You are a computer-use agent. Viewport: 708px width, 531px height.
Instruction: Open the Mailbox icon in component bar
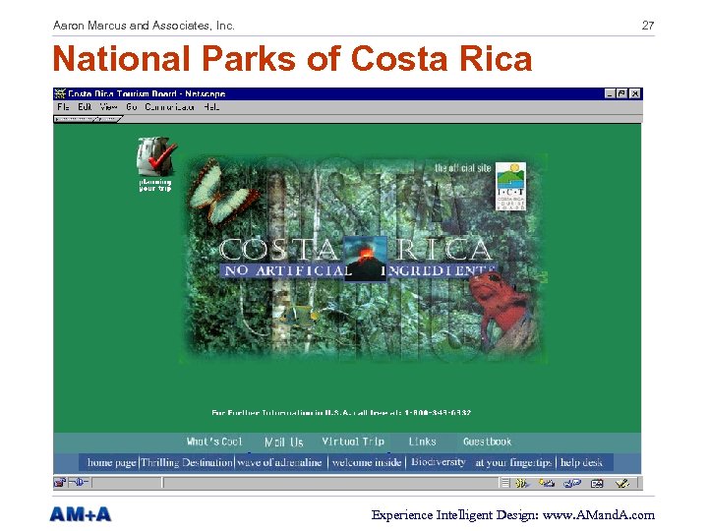click(547, 483)
